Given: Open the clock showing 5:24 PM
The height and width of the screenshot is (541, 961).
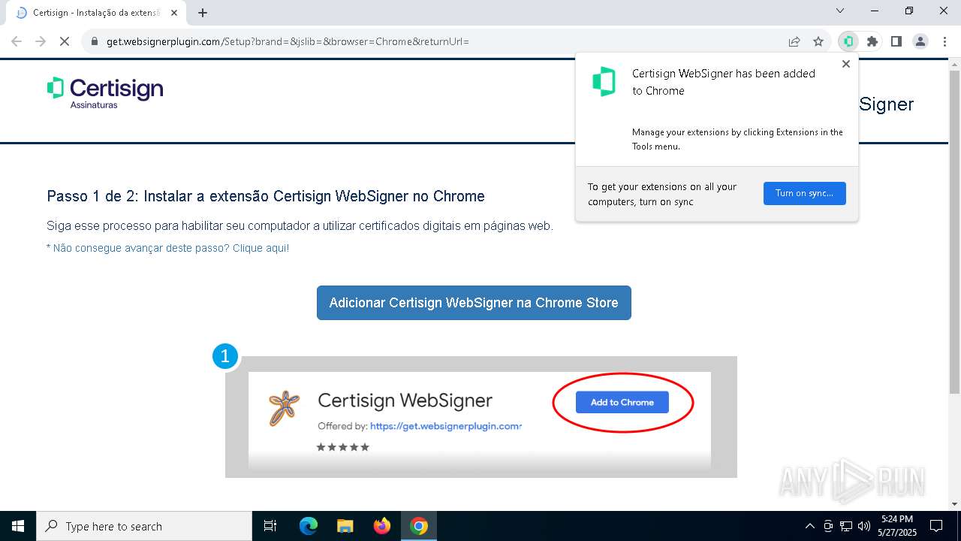Looking at the screenshot, I should (x=897, y=526).
